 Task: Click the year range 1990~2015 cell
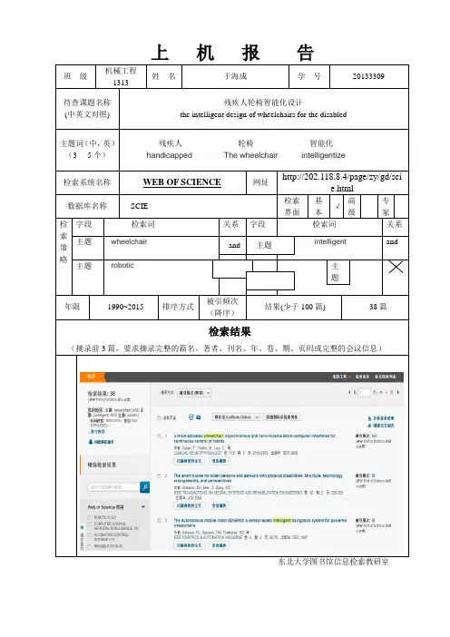[125, 307]
